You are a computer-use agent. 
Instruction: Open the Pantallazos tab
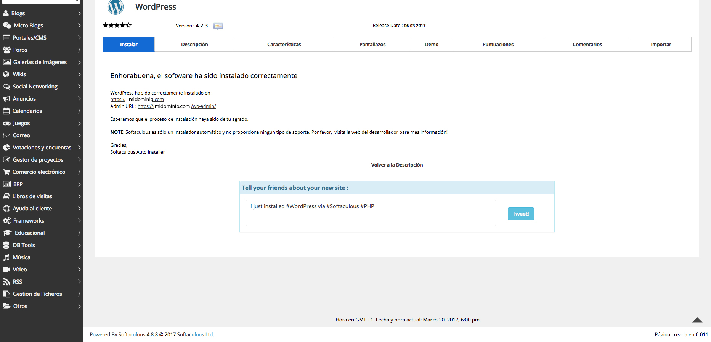coord(372,44)
